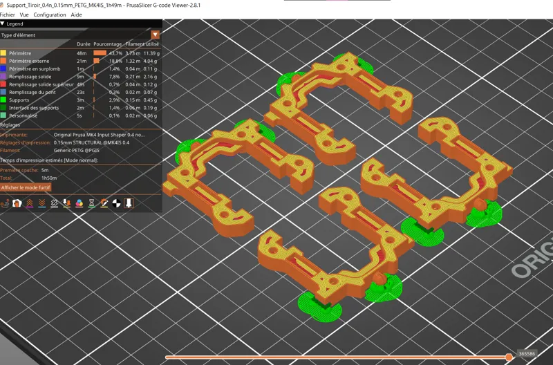The image size is (553, 365).
Task: Toggle Remplissage solide visibility row
Action: 80,77
